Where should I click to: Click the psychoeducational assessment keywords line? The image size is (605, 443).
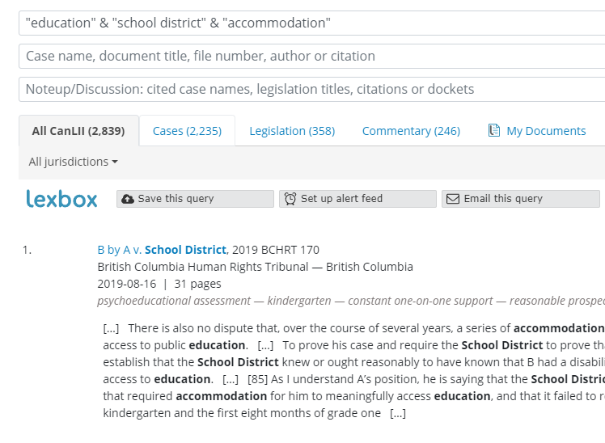pos(351,301)
